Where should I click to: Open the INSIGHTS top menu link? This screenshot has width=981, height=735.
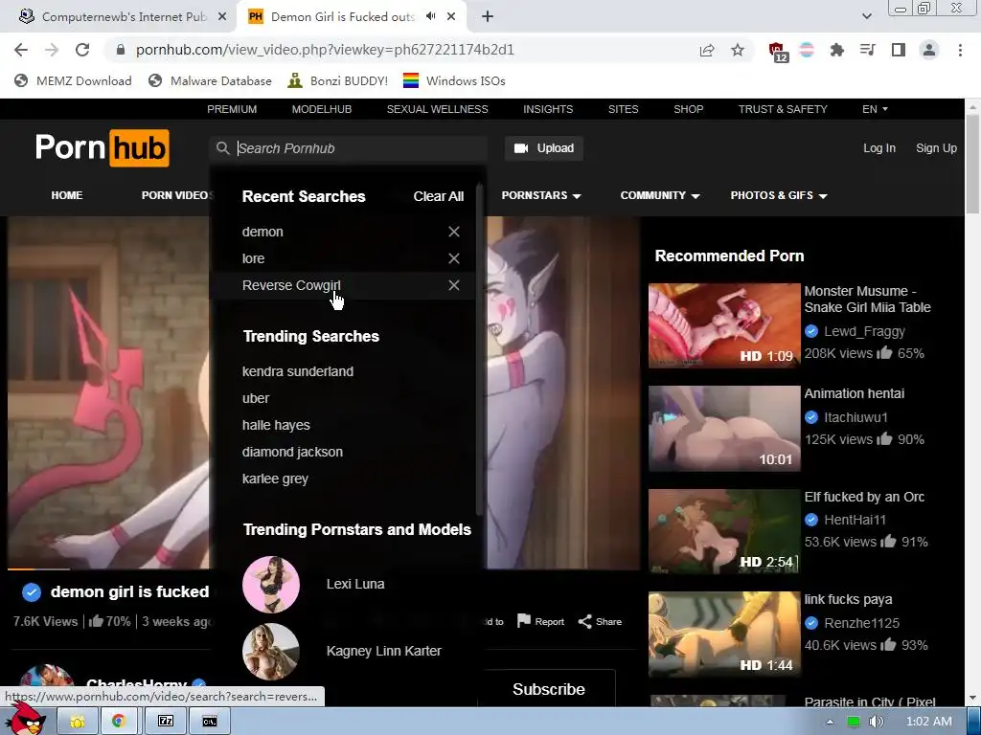(x=548, y=109)
